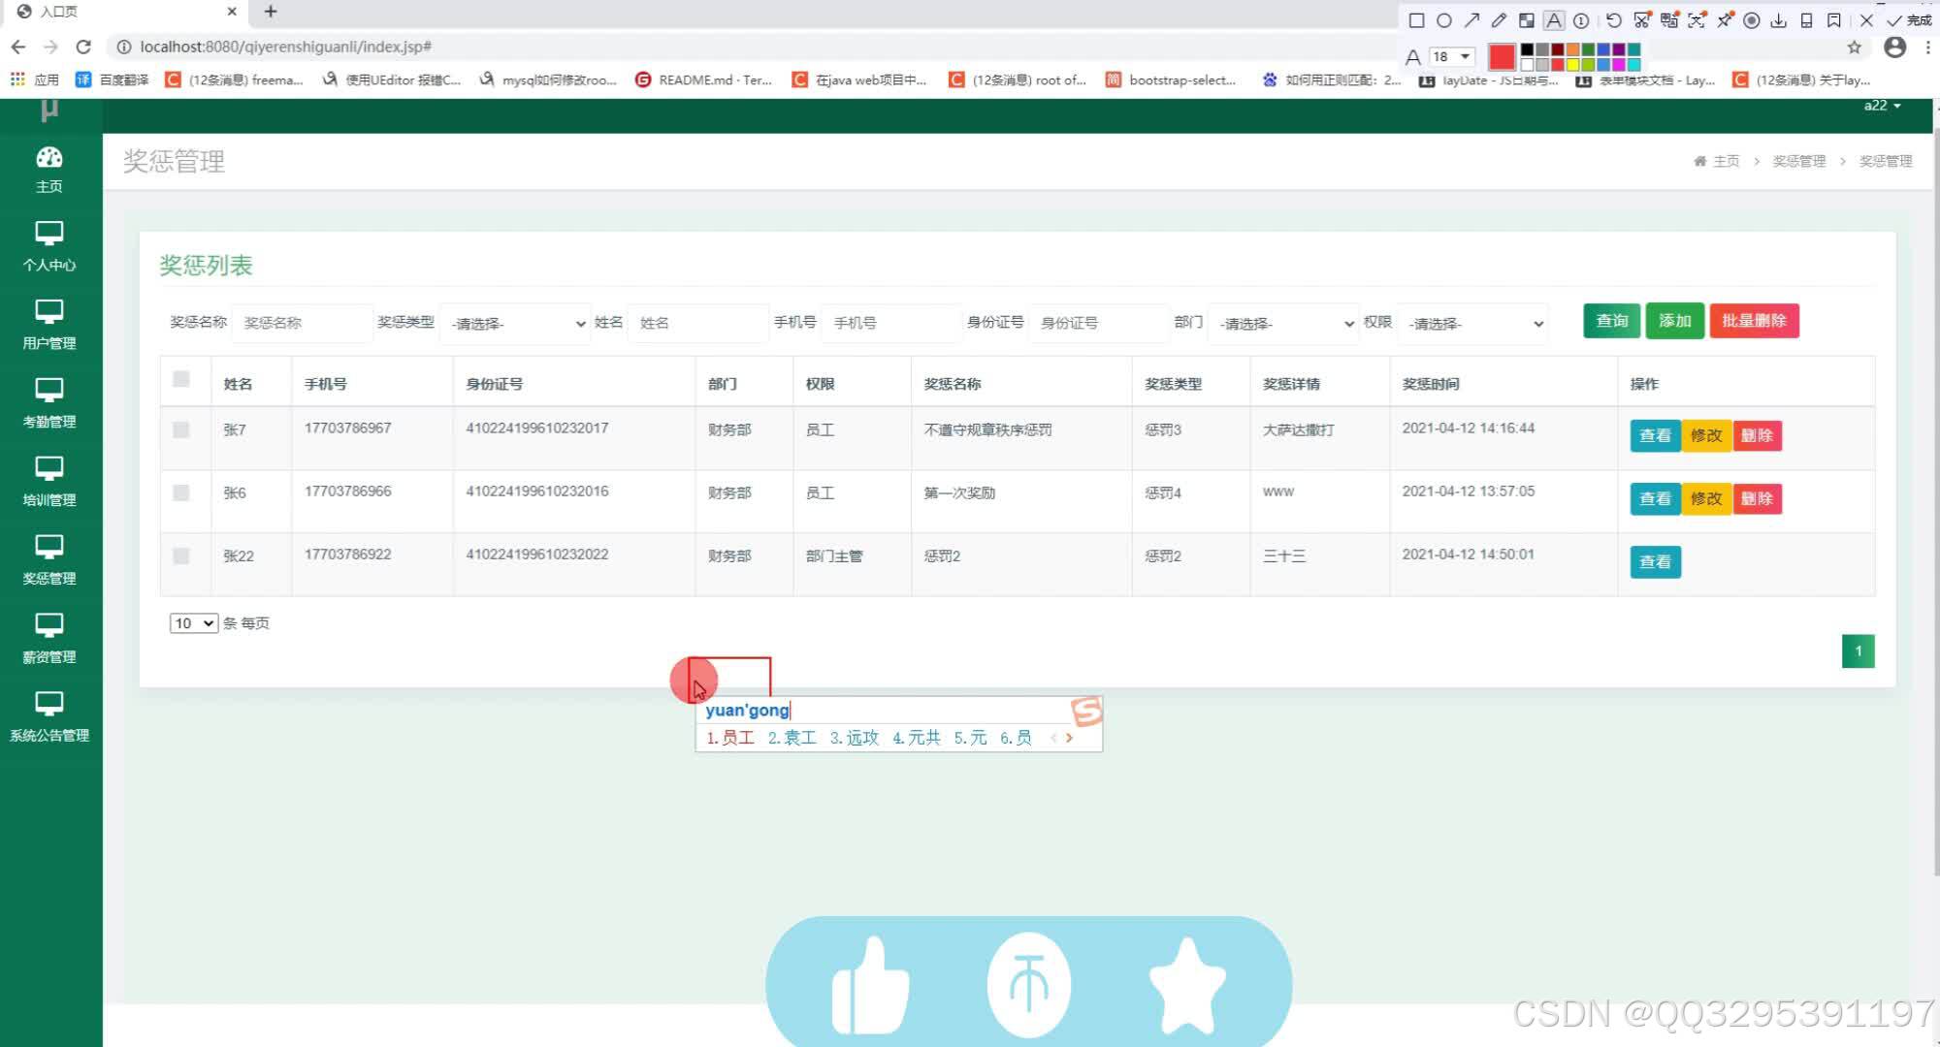Open the 权限 dropdown filter
Image resolution: width=1940 pixels, height=1047 pixels.
pyautogui.click(x=1473, y=323)
